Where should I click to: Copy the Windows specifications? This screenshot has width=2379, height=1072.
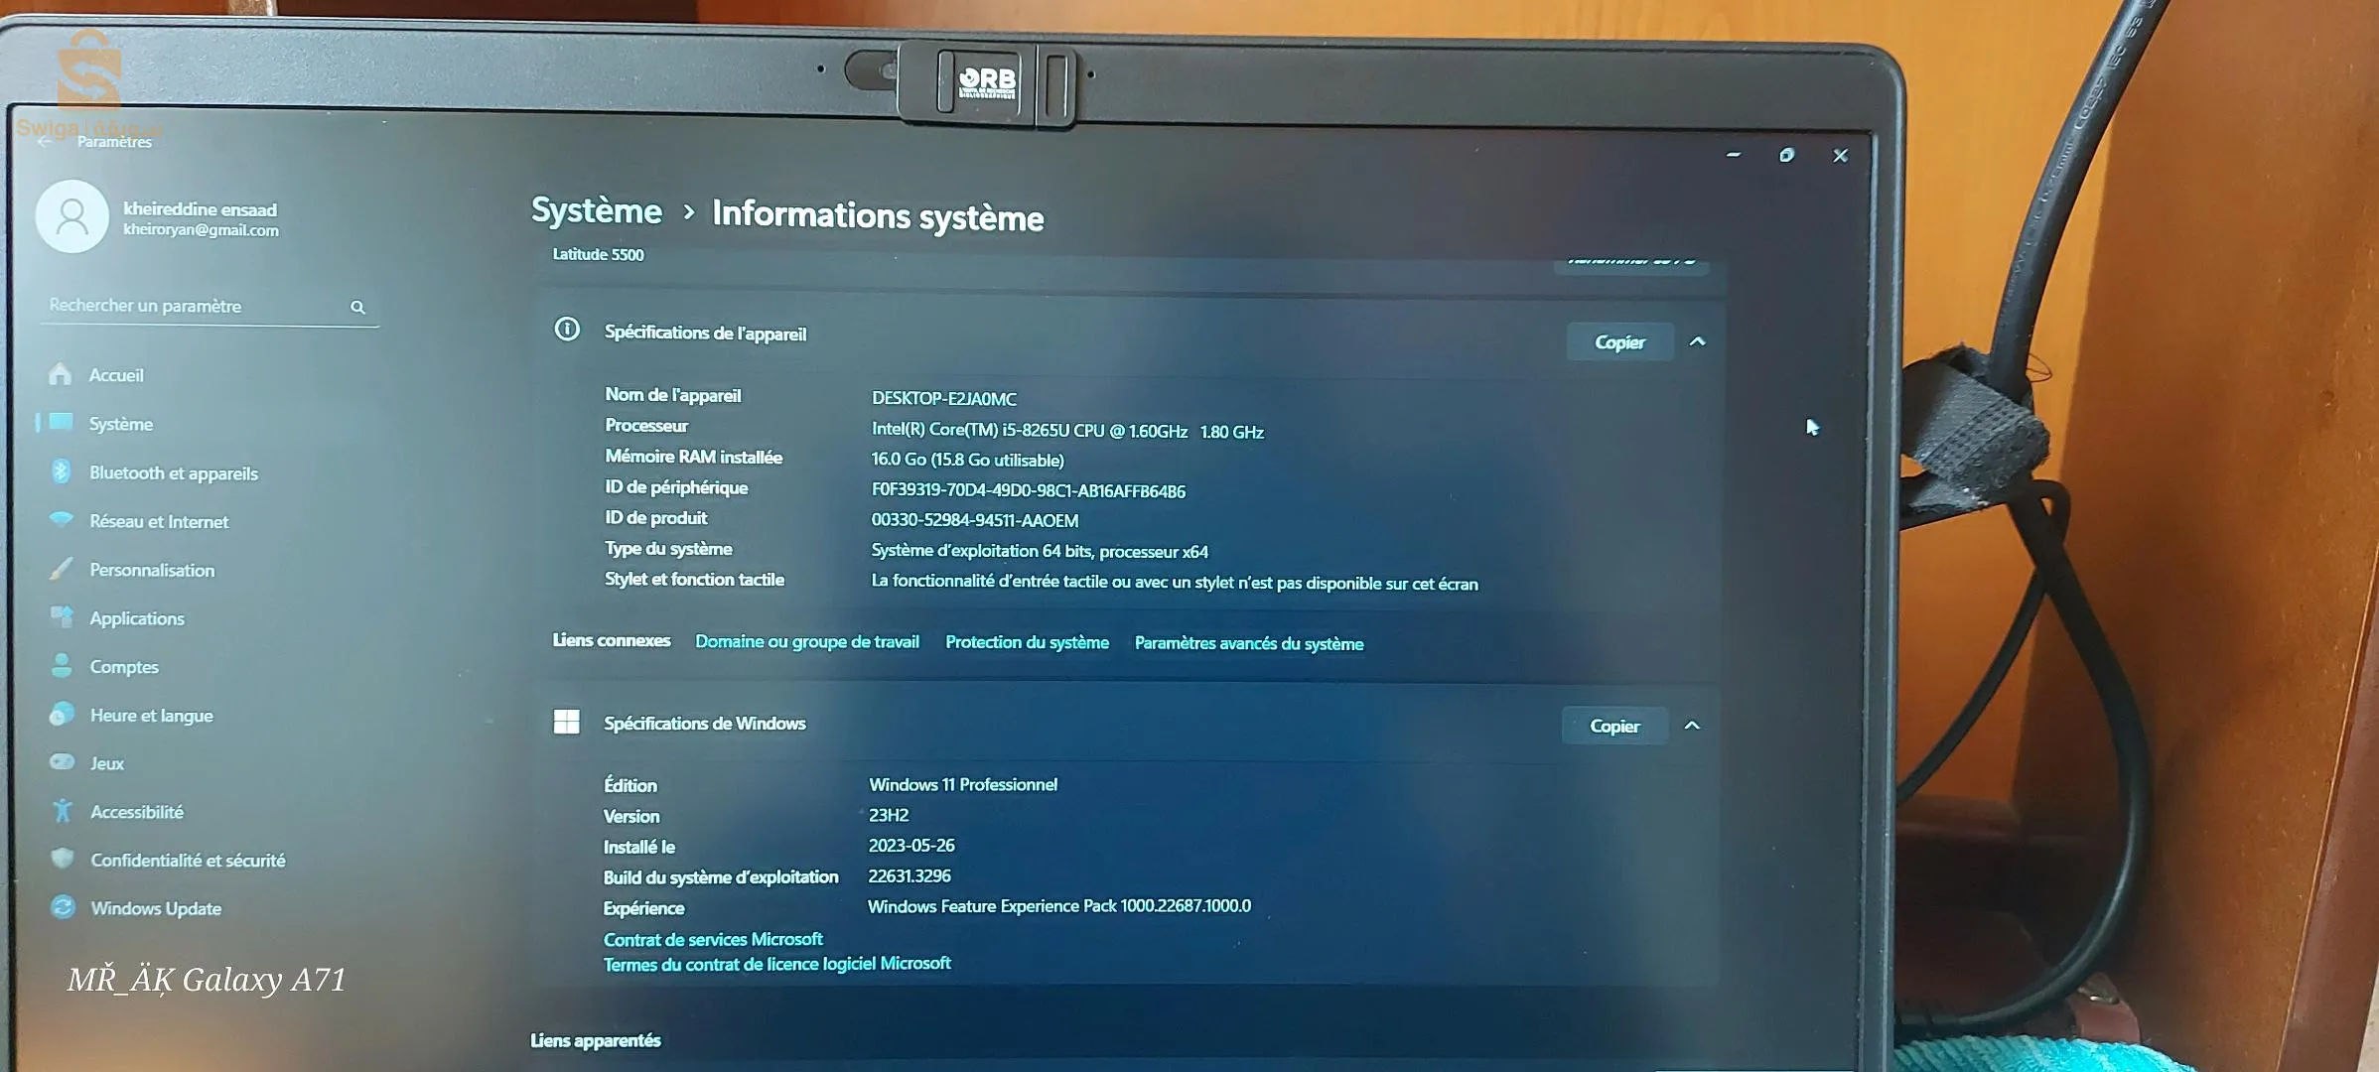[1614, 726]
